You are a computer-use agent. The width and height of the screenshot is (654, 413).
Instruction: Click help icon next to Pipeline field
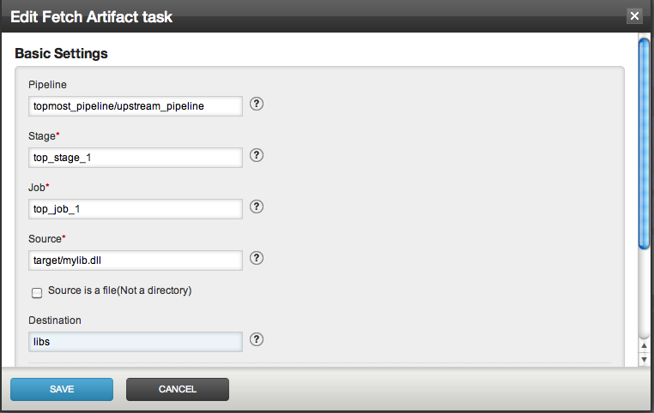pos(256,104)
